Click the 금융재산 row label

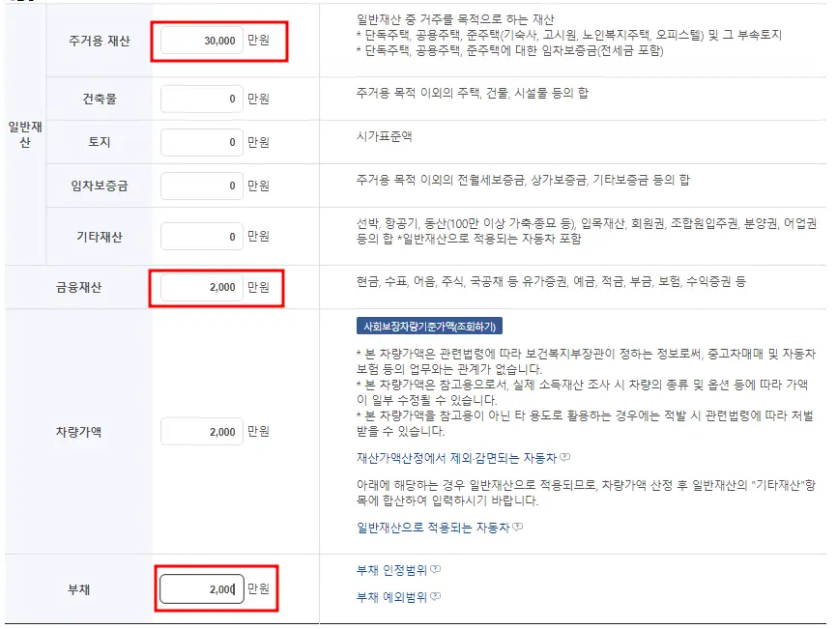77,287
